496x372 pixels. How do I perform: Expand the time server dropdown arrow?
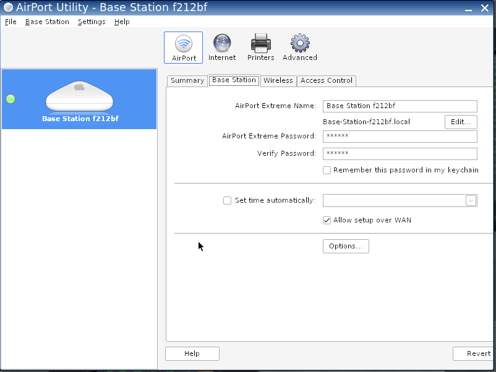click(x=471, y=200)
